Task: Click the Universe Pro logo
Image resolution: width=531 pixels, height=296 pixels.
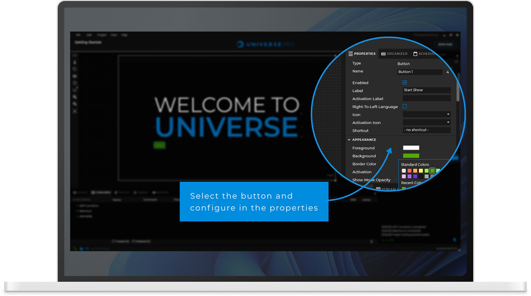Action: [x=266, y=44]
